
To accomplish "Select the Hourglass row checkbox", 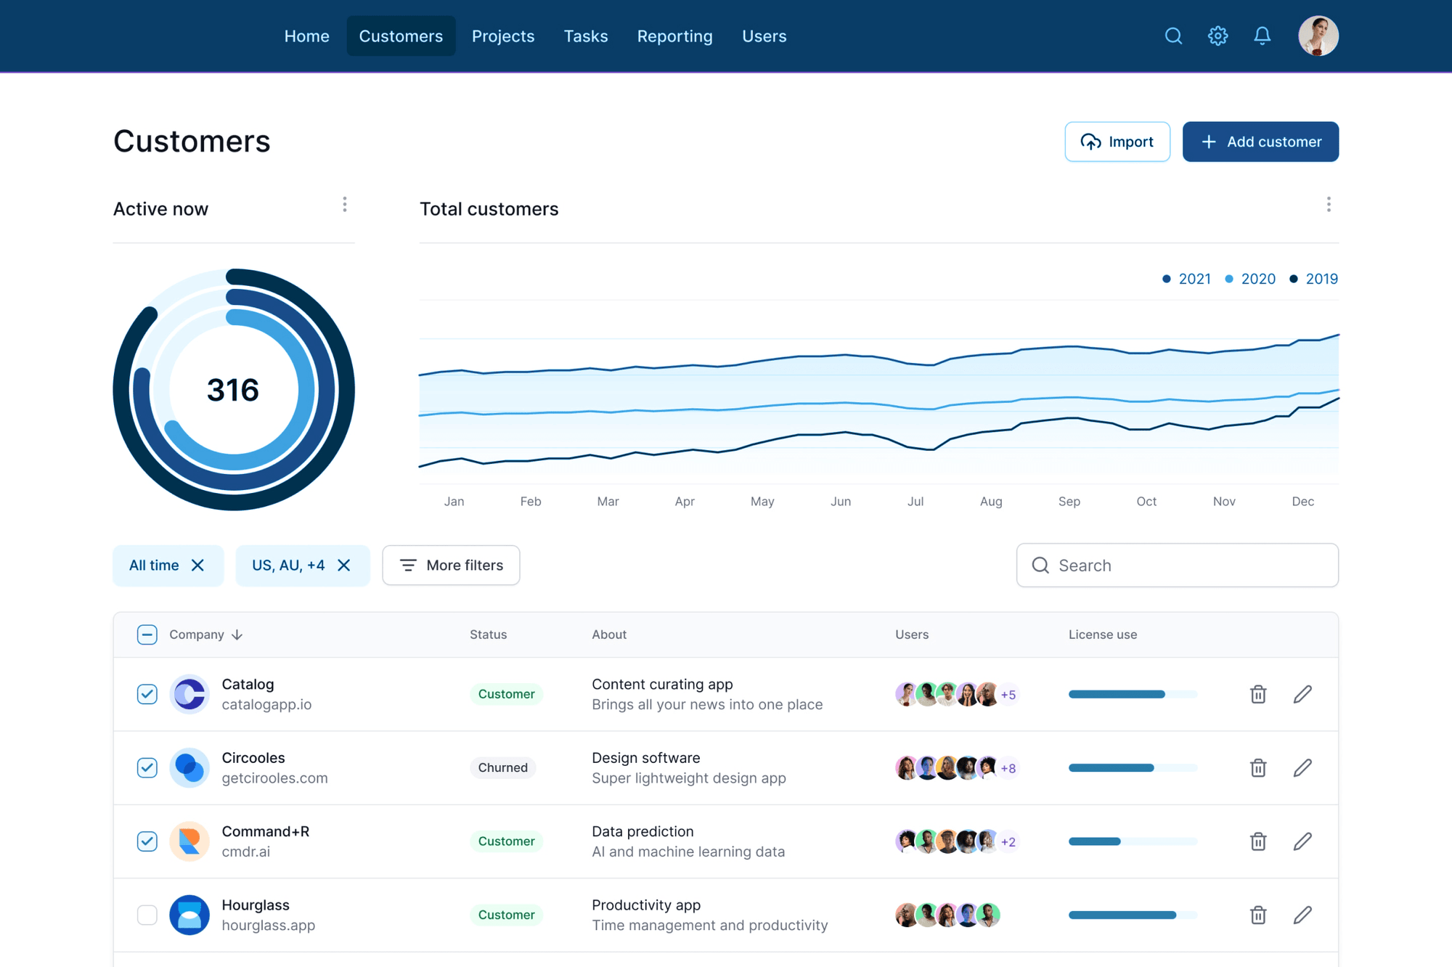I will point(147,915).
